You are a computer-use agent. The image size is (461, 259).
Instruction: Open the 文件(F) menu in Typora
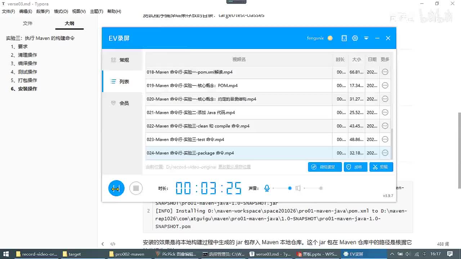9,12
